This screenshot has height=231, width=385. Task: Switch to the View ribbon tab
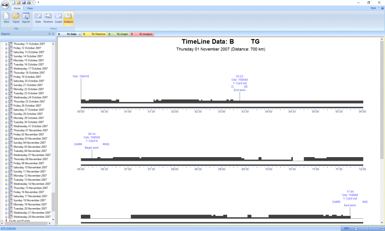coord(30,8)
